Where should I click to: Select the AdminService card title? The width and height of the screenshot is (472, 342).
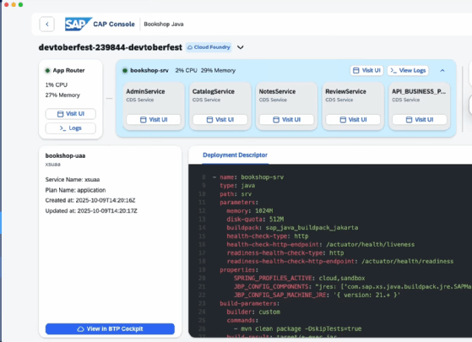145,91
